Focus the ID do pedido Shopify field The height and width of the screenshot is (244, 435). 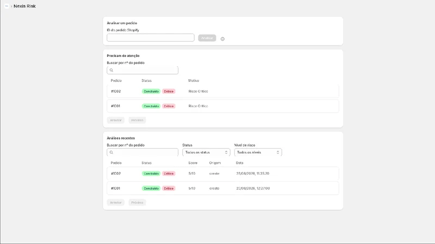coord(151,37)
